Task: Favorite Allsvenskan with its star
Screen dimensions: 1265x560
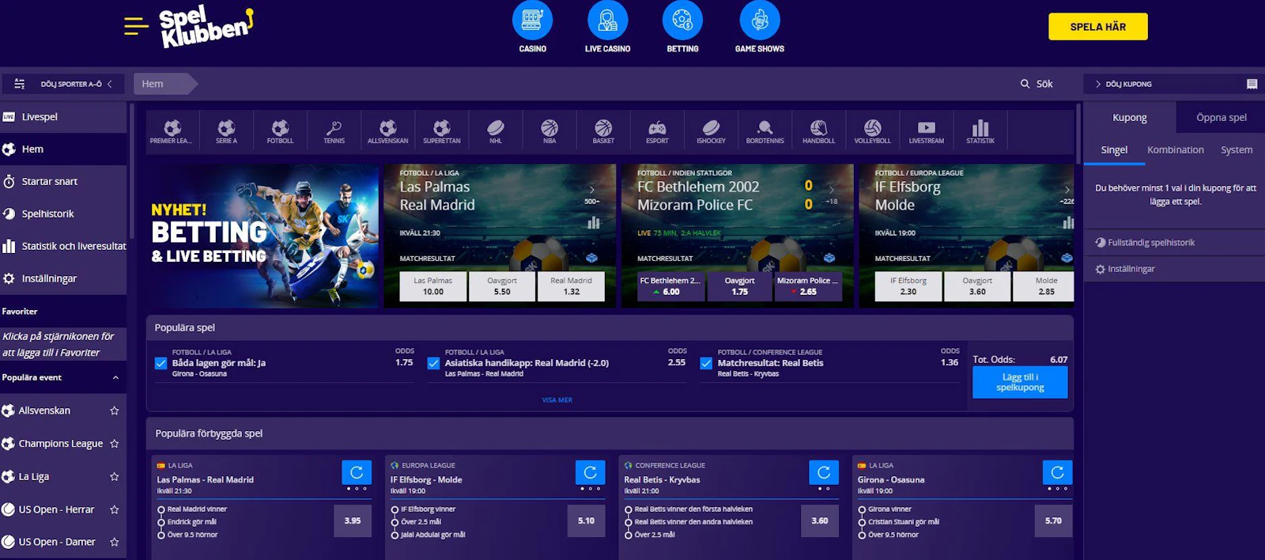Action: [114, 411]
